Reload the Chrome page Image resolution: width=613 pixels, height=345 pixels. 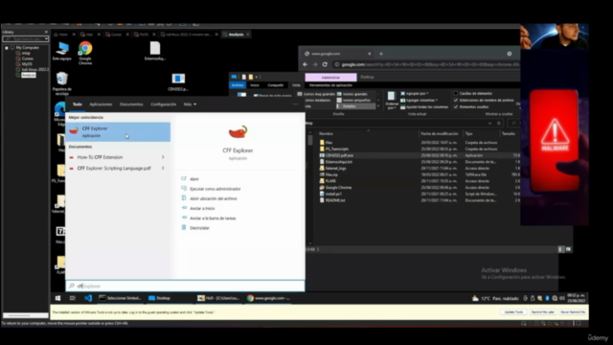325,64
